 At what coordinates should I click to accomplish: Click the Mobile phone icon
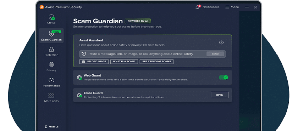pos(46,127)
